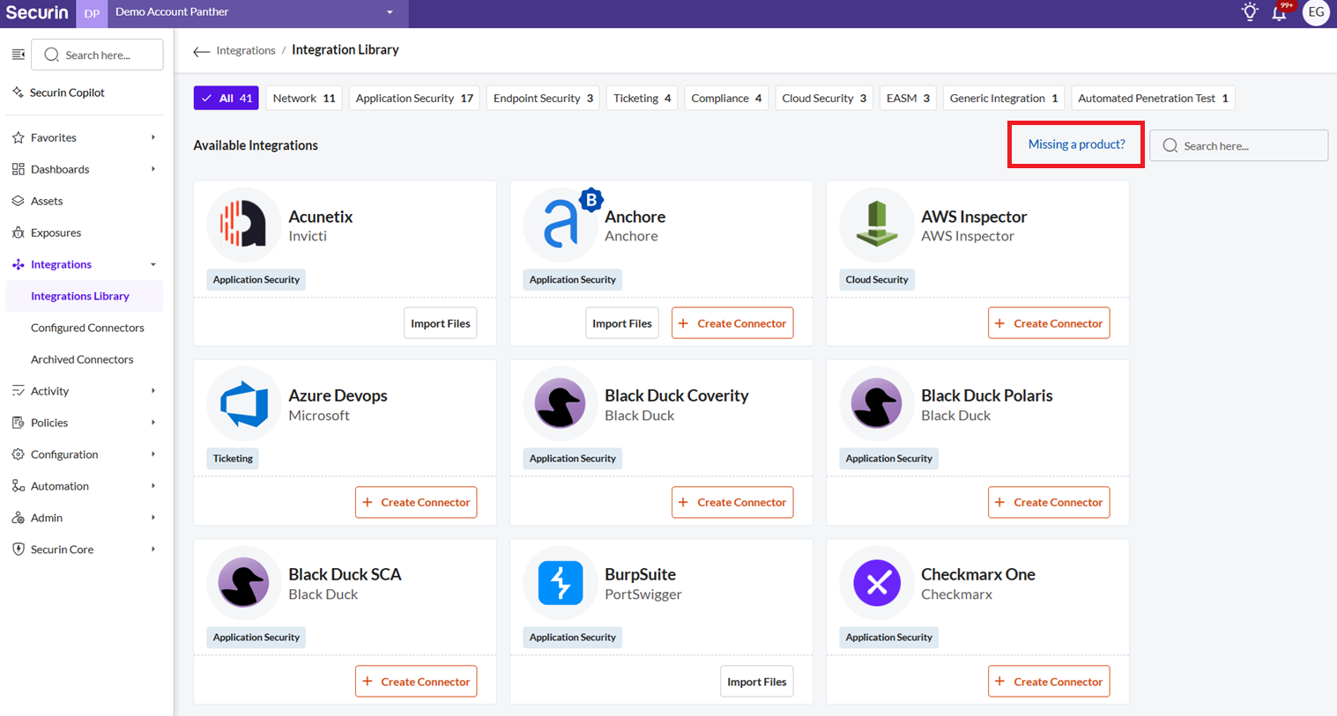Click the lightbulb tips icon
1337x716 pixels.
point(1250,11)
